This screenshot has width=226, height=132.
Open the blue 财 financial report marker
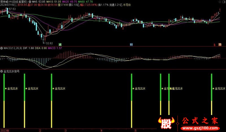point(131,44)
